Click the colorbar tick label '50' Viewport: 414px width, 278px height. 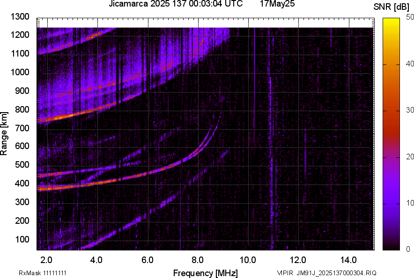pos(410,17)
